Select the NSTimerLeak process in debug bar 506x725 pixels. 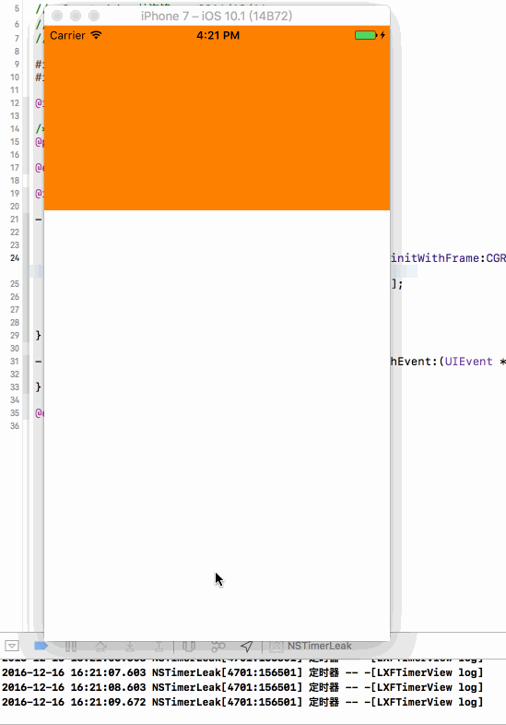(x=311, y=646)
